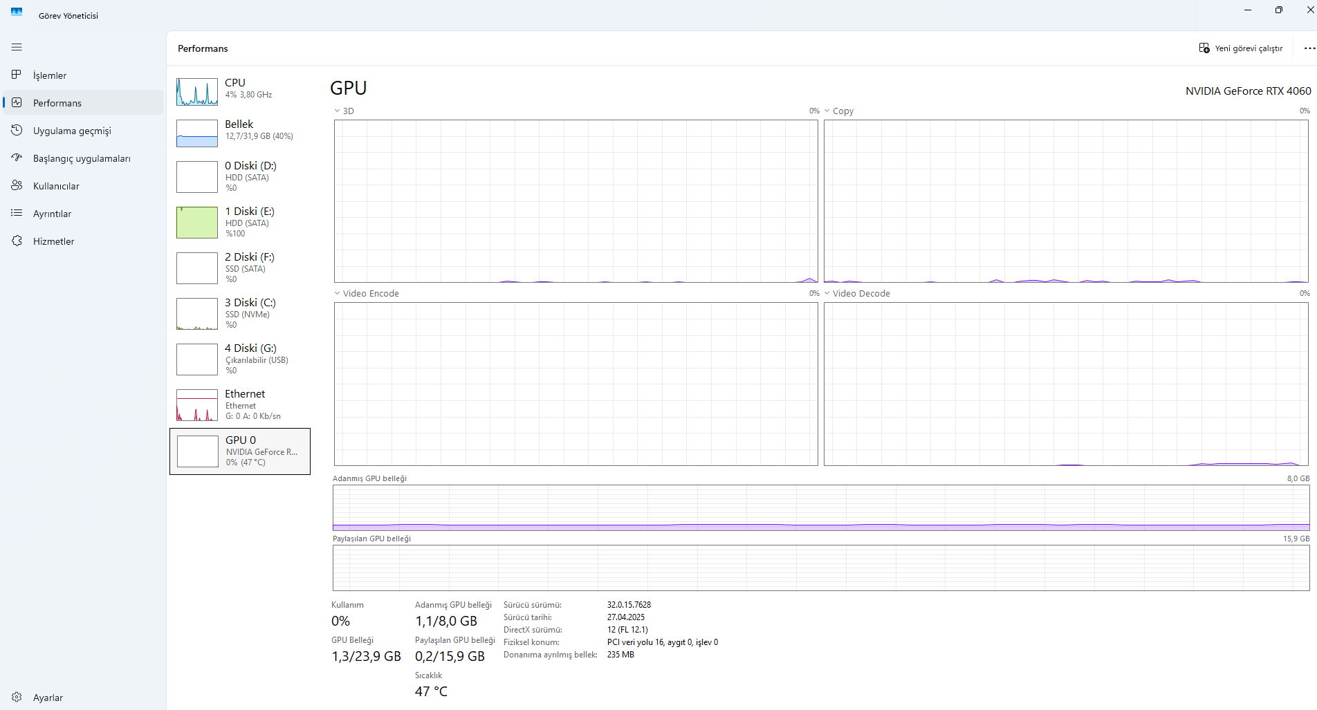
Task: Click the NVIDIA GeForce RTX 4060 title
Action: pyautogui.click(x=1248, y=91)
